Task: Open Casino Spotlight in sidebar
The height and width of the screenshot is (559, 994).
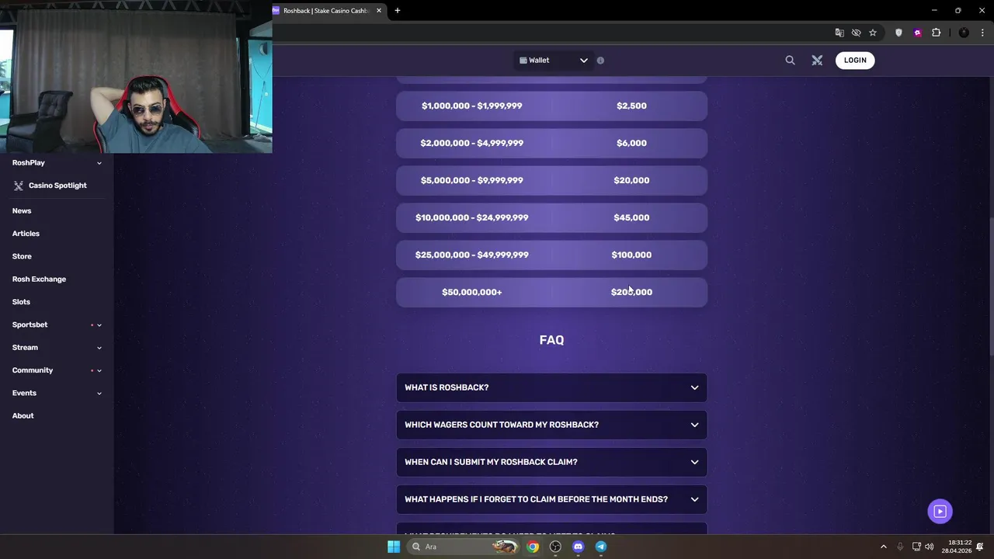Action: (57, 186)
